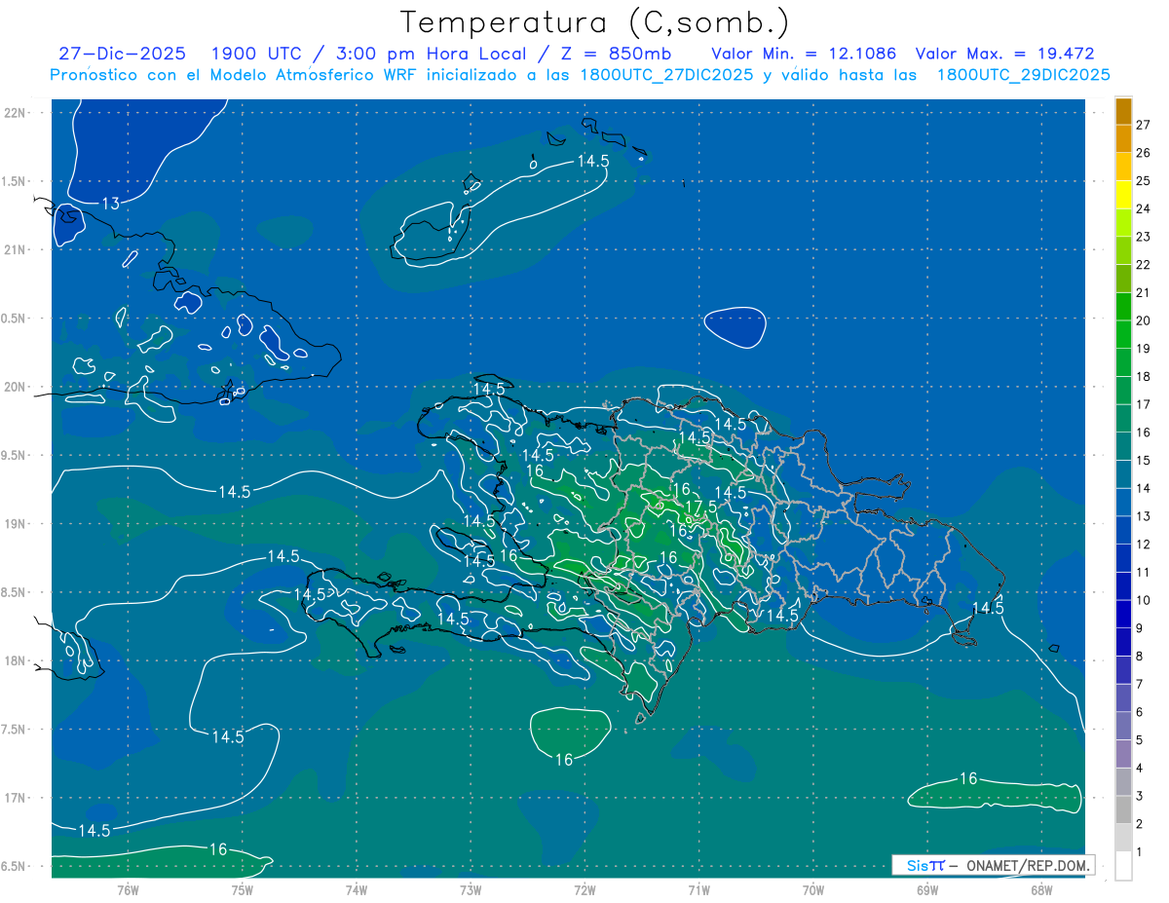This screenshot has width=1169, height=903.
Task: Click the '1900 UTC' time text
Action: [257, 54]
